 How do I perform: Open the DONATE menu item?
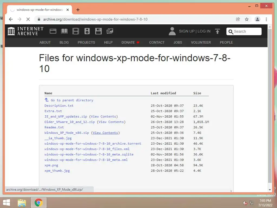130,43
